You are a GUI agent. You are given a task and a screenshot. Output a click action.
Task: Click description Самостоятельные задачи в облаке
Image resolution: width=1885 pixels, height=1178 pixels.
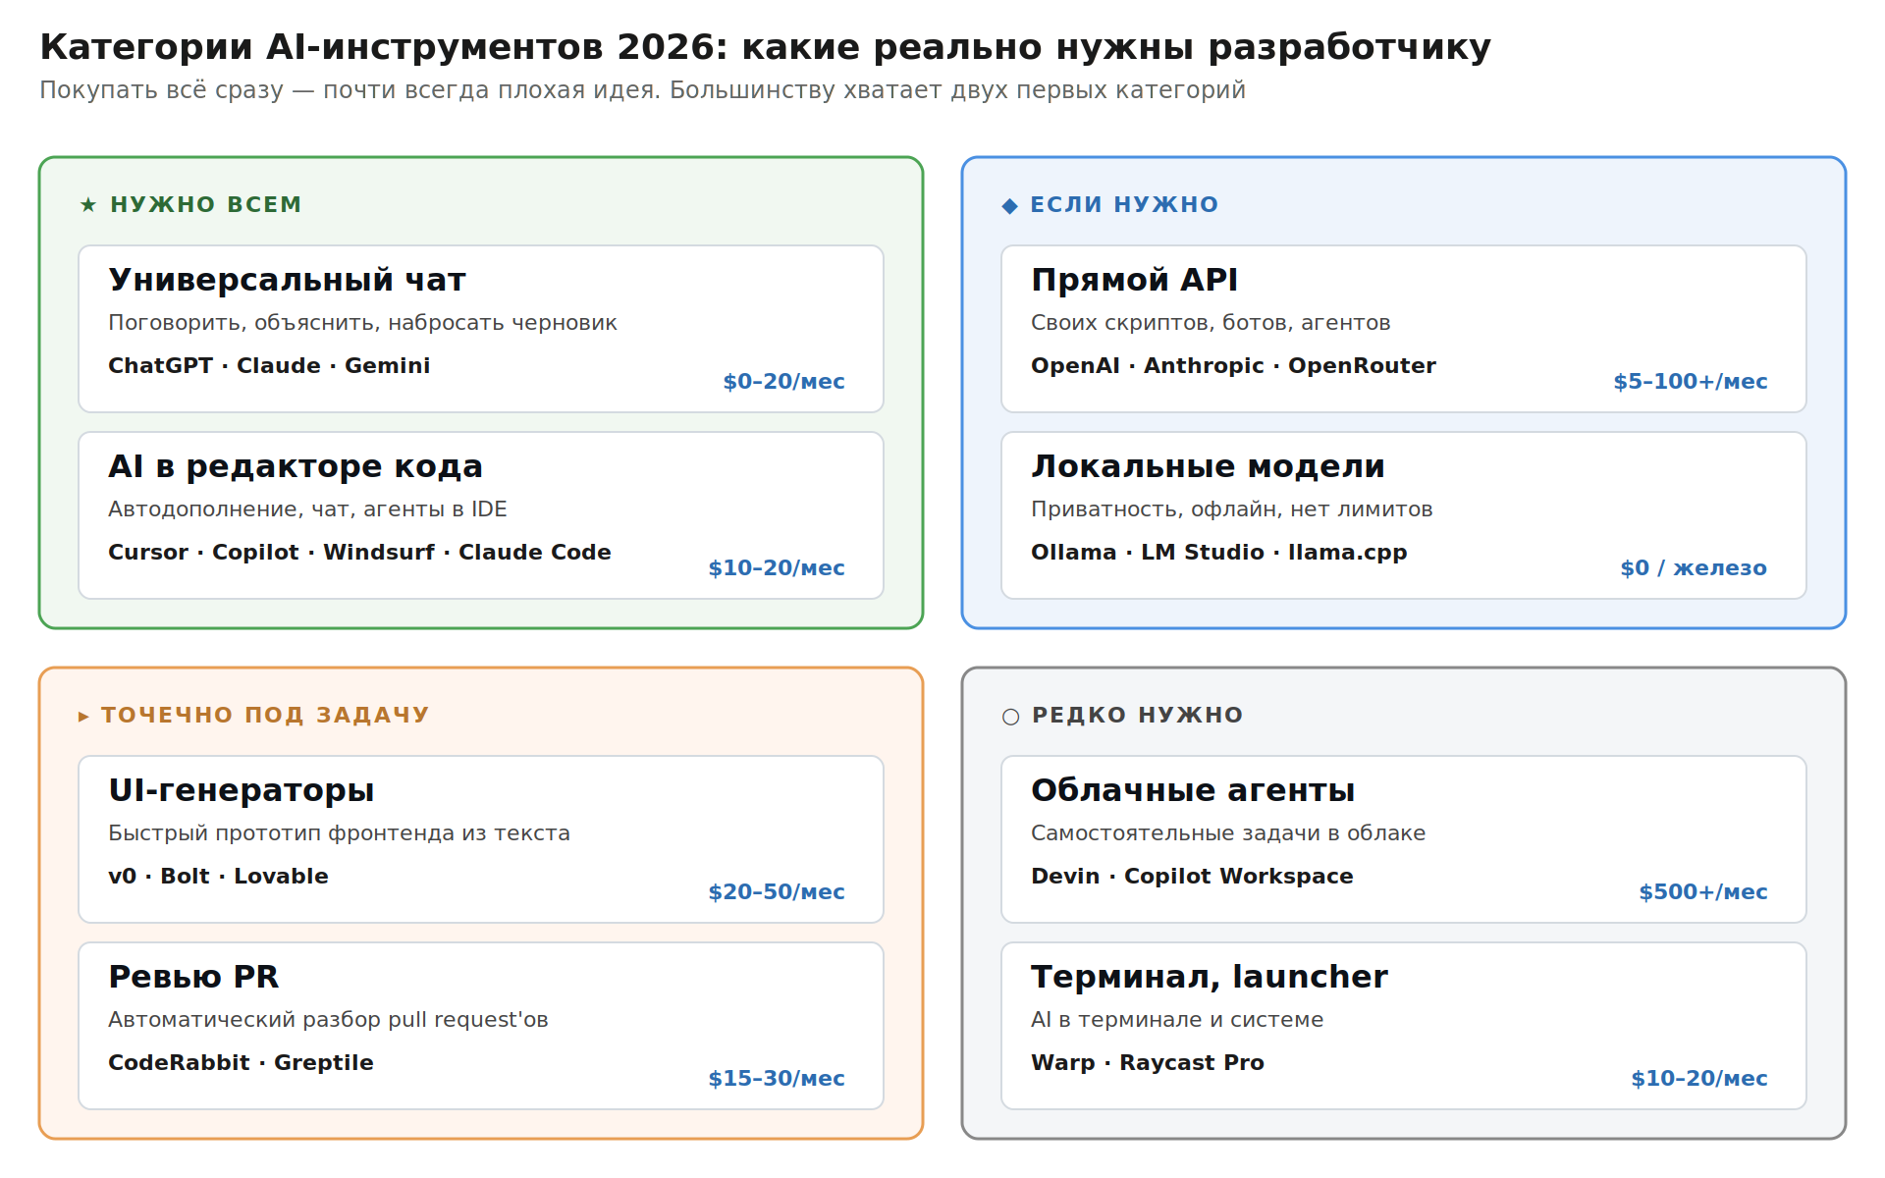tap(1228, 832)
